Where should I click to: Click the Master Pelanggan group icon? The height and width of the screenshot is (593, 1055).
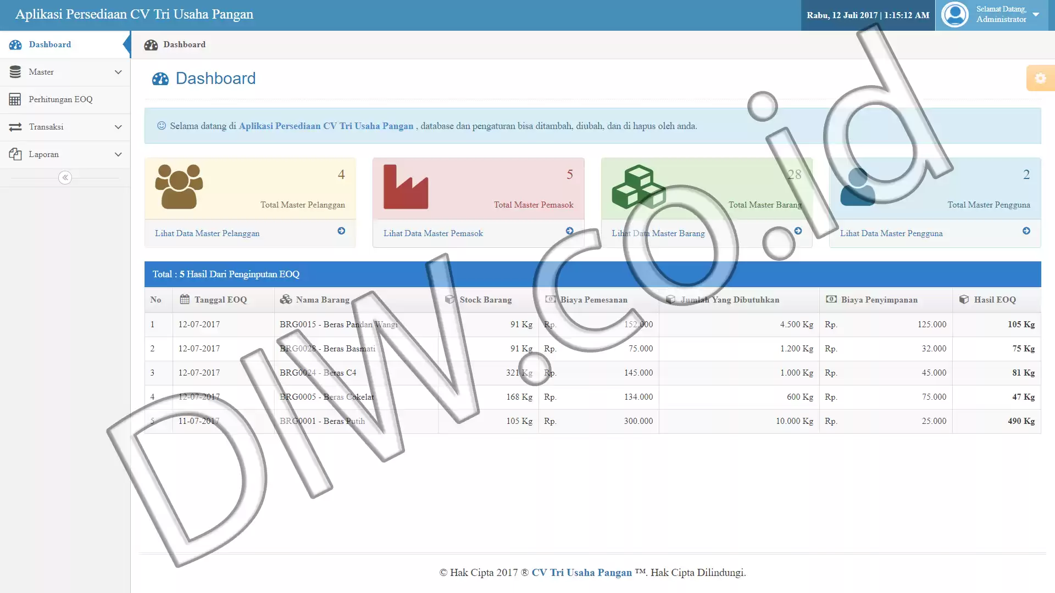click(x=179, y=187)
